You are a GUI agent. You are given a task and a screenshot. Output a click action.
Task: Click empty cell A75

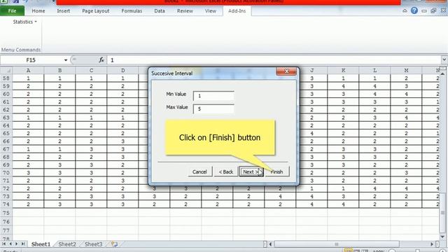point(28,213)
